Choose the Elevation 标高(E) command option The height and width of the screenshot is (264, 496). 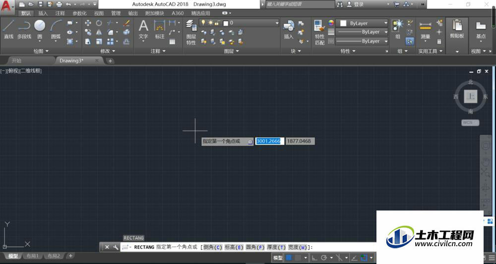[x=234, y=247]
